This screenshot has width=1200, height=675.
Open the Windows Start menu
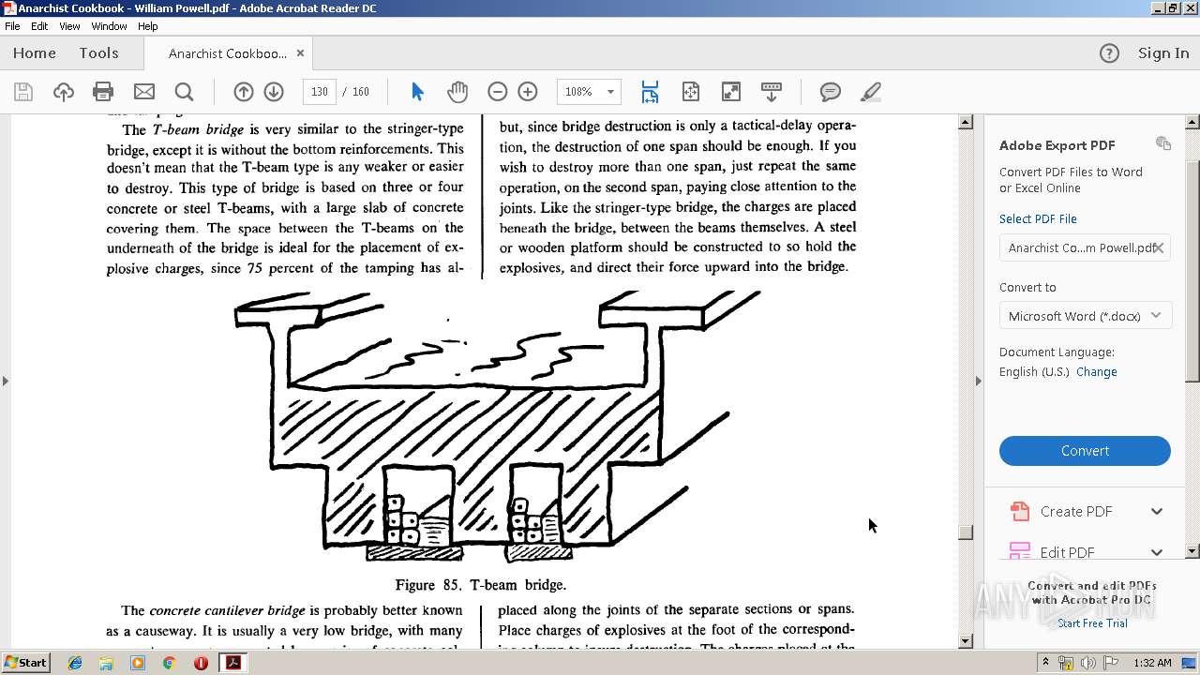pyautogui.click(x=25, y=663)
